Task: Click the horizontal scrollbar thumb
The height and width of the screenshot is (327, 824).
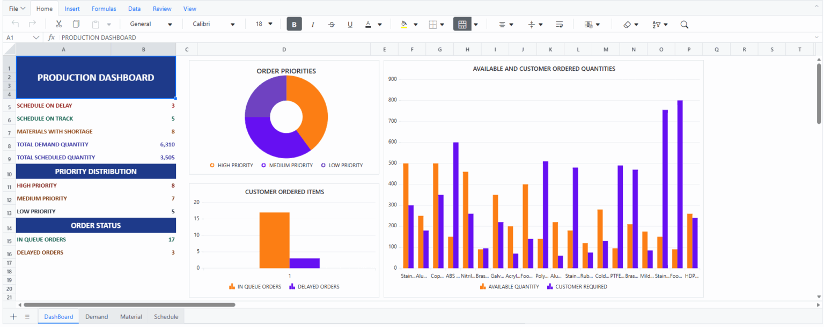Action: [129, 304]
